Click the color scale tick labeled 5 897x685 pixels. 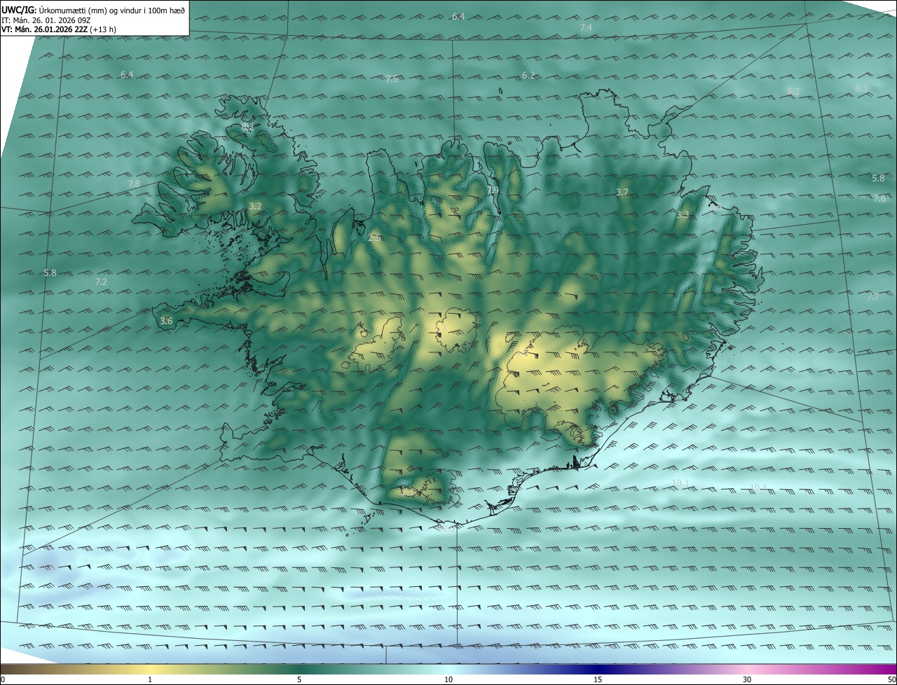pos(299,679)
